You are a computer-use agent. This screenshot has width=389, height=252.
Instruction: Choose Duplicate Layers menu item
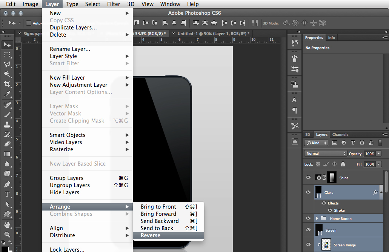(87, 28)
